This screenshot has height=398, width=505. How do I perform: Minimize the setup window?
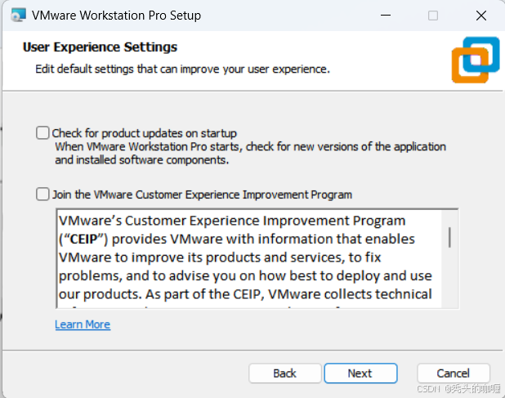(x=386, y=16)
